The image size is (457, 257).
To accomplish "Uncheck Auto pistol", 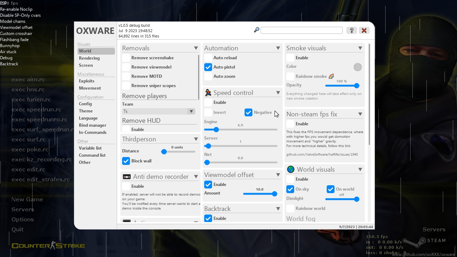I will tap(208, 67).
